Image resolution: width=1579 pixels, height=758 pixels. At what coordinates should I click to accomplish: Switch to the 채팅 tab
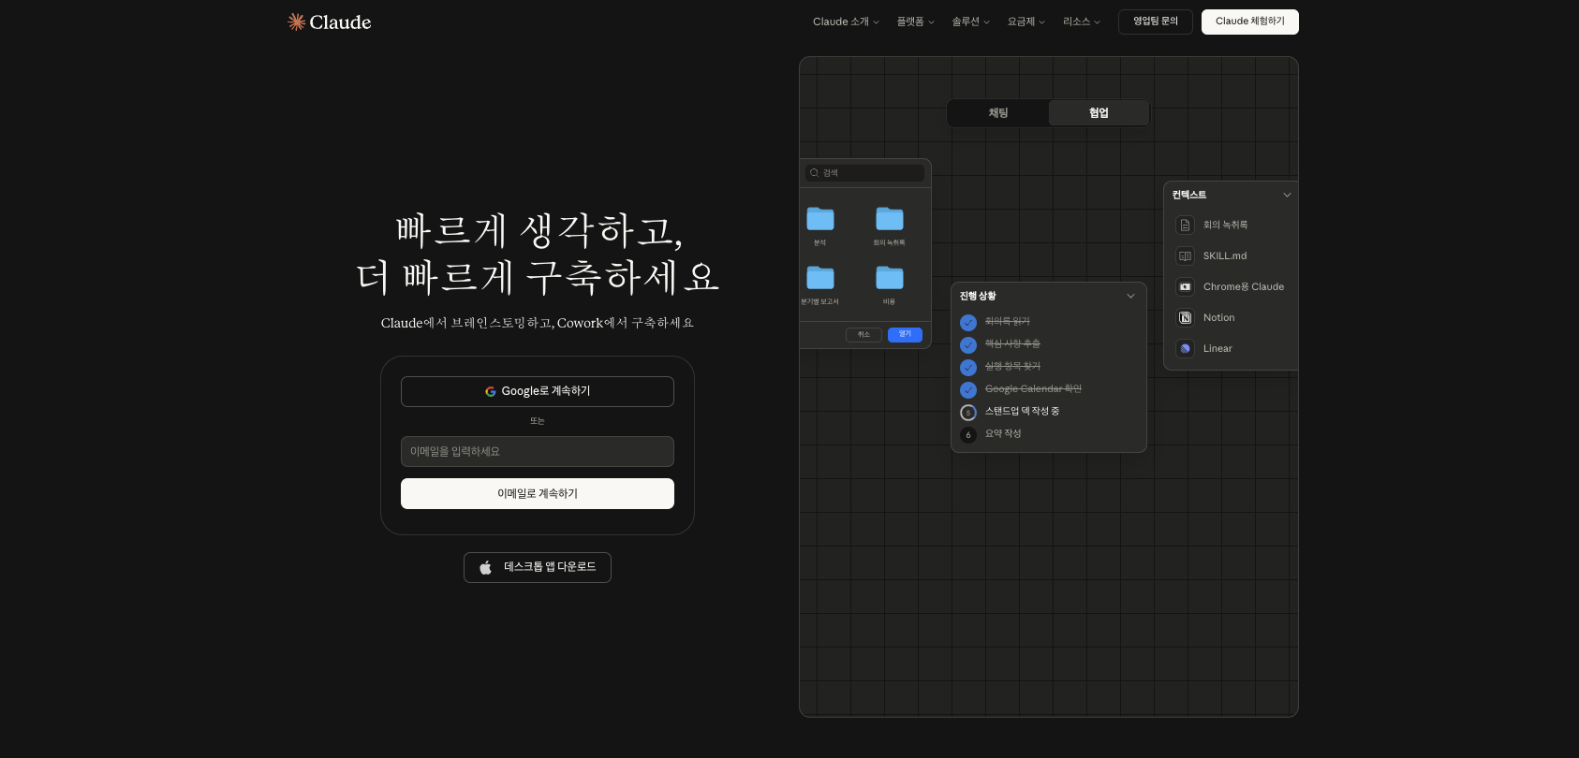coord(998,113)
